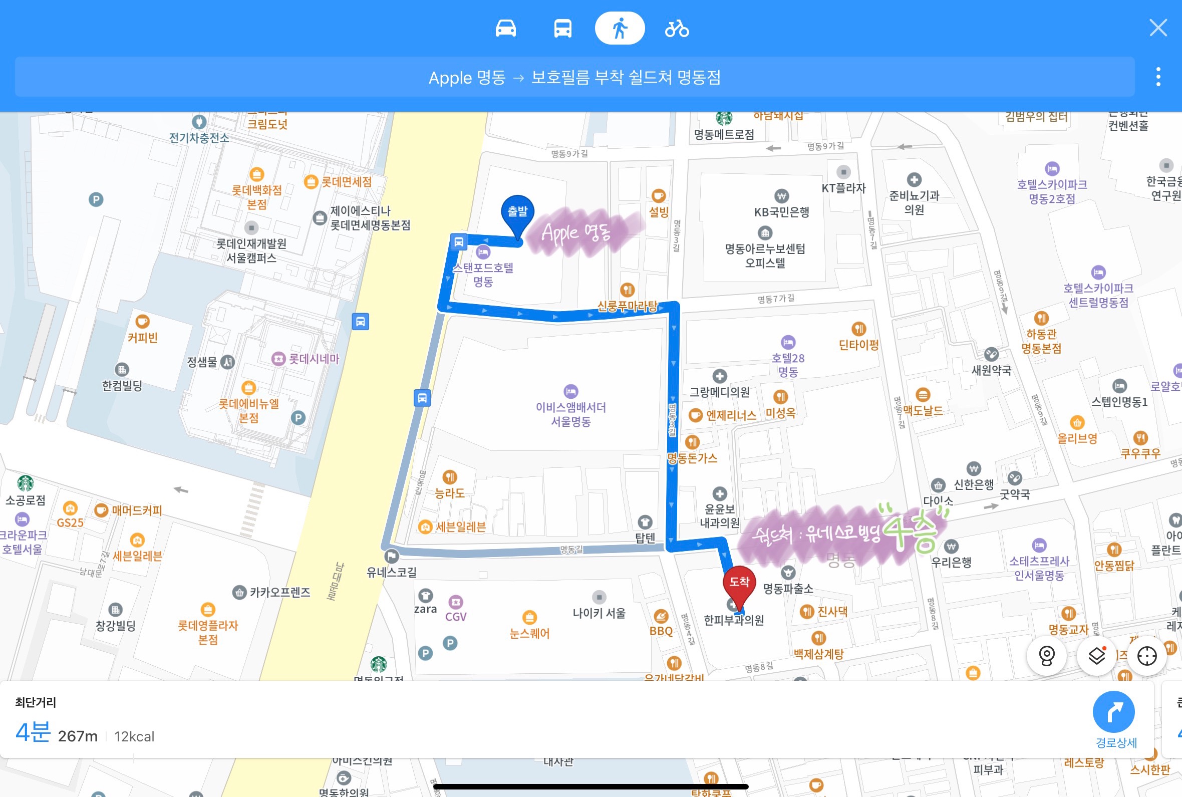Screen dimensions: 1182x797
Task: Open the 롯데인재개발원 서울캠퍼스 label
Action: point(251,250)
